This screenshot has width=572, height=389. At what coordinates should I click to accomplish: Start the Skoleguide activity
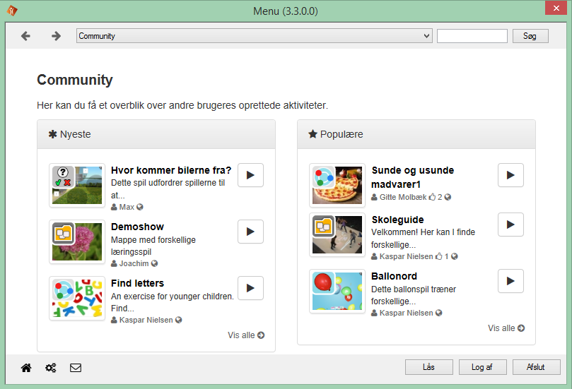click(510, 225)
